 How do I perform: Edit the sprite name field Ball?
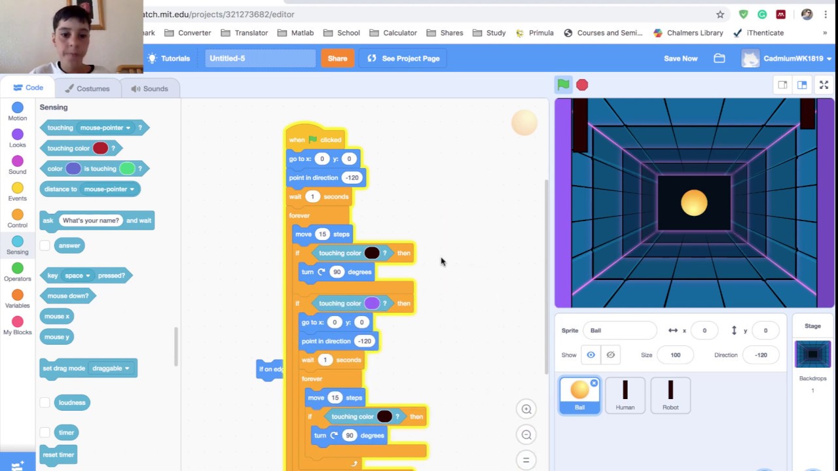pyautogui.click(x=619, y=330)
